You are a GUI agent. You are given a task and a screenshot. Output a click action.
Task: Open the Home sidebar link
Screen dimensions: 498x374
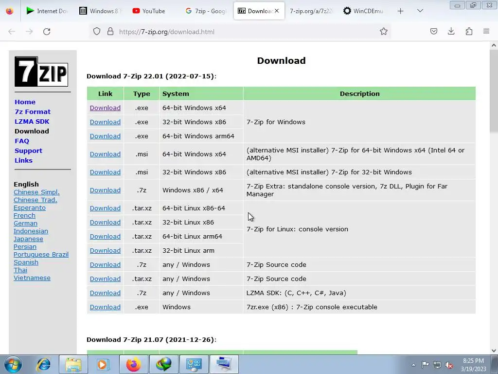point(25,102)
